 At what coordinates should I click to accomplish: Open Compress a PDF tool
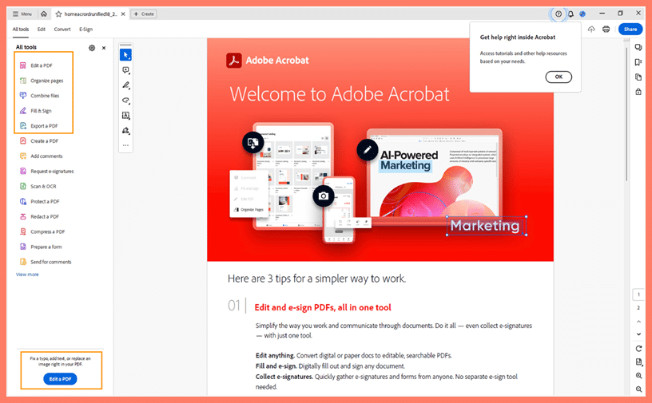[42, 232]
